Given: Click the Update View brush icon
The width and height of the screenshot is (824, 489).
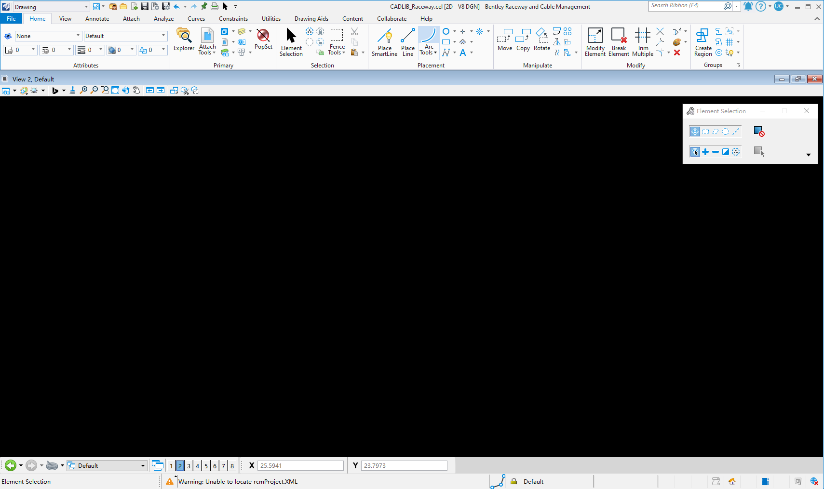Looking at the screenshot, I should pos(72,90).
